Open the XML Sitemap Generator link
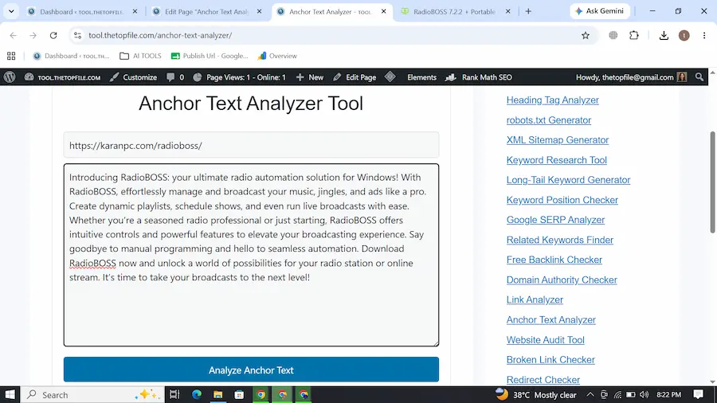Screen dimensions: 717x403 pos(558,140)
